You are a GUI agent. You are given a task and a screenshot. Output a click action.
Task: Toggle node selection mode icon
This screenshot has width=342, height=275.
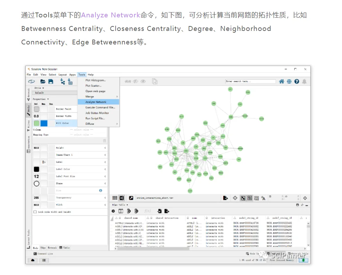pos(243,198)
